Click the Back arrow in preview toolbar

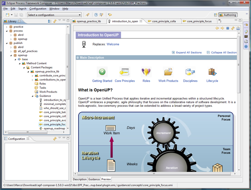click(x=217, y=28)
